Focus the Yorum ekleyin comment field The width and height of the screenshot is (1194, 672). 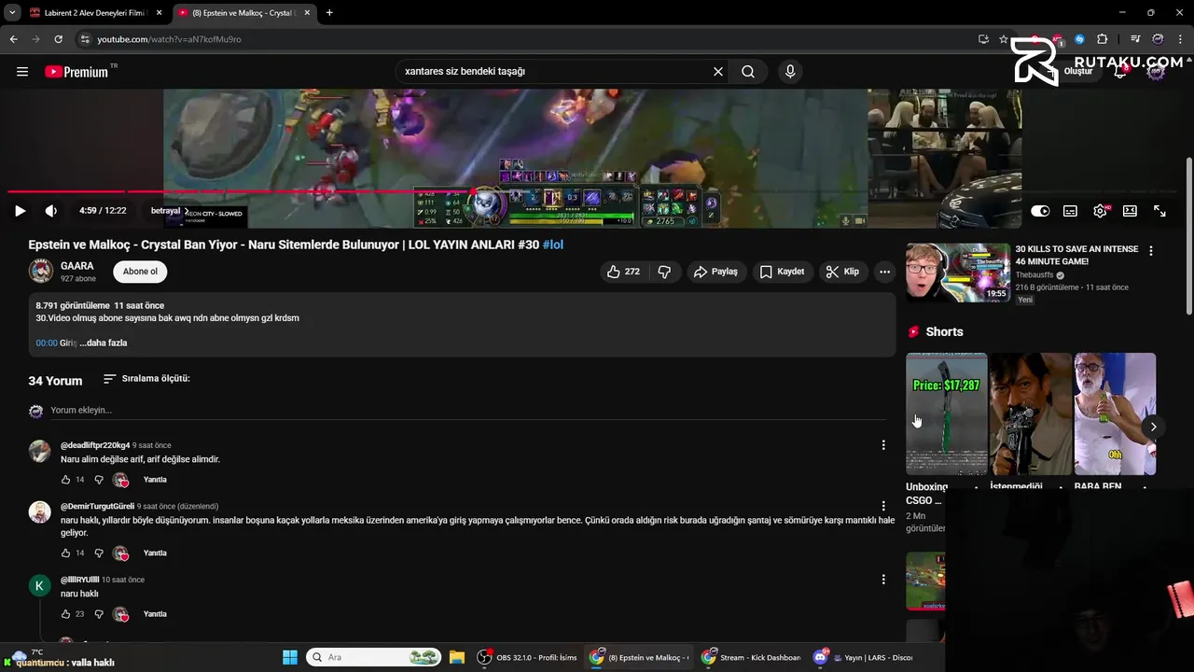[466, 411]
